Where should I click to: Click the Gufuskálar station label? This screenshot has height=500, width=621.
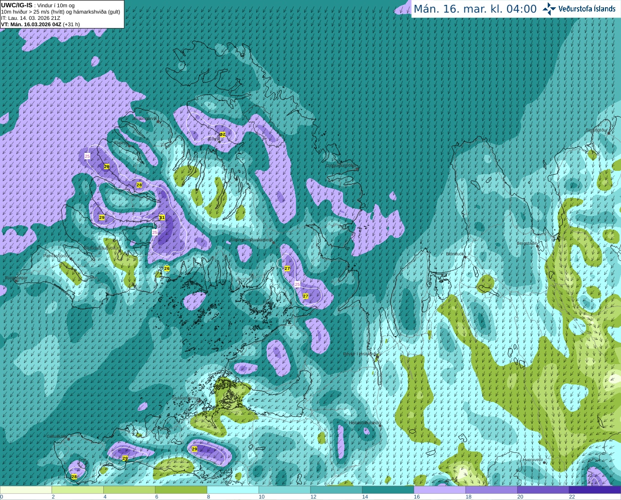56,436
